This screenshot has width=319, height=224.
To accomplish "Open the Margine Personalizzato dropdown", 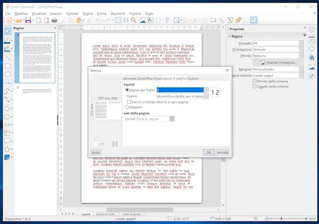I will click(301, 69).
